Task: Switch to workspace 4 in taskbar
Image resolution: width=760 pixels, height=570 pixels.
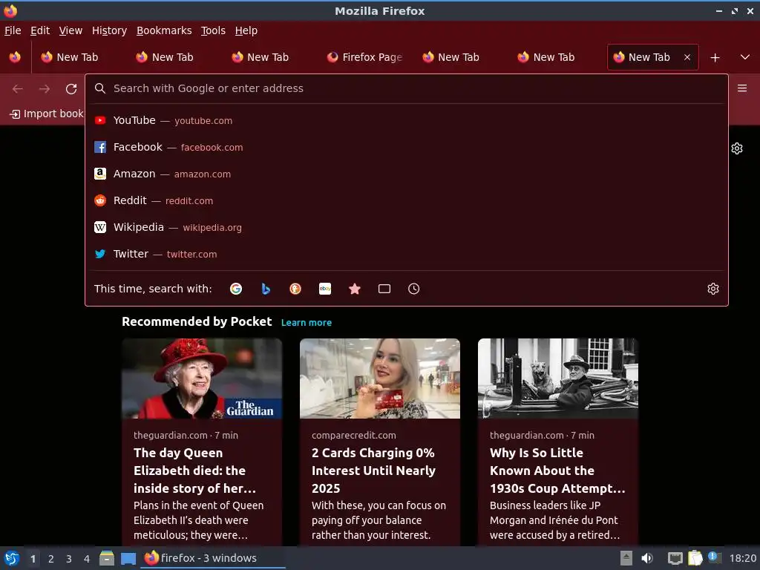Action: click(87, 559)
